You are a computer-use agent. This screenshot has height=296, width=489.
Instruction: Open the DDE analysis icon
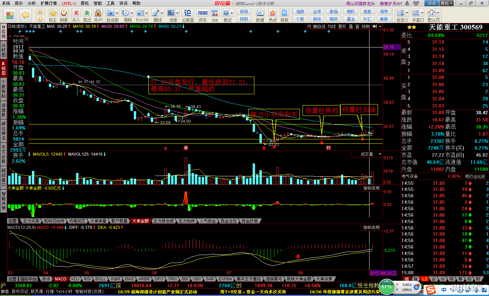tap(215, 15)
